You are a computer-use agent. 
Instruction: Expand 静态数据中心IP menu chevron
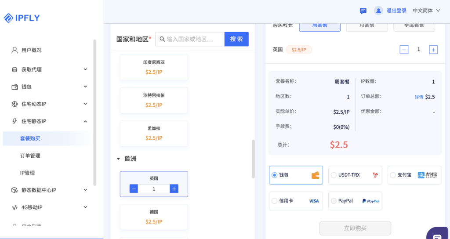86,190
